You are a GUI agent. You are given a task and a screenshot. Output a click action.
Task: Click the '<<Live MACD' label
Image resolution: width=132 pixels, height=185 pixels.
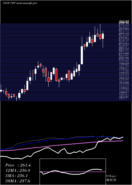(111, 178)
